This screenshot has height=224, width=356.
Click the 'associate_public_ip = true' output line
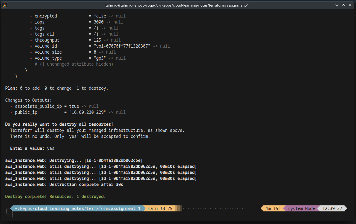click(54, 106)
